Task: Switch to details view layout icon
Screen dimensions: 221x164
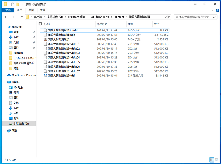Action: 212,160
